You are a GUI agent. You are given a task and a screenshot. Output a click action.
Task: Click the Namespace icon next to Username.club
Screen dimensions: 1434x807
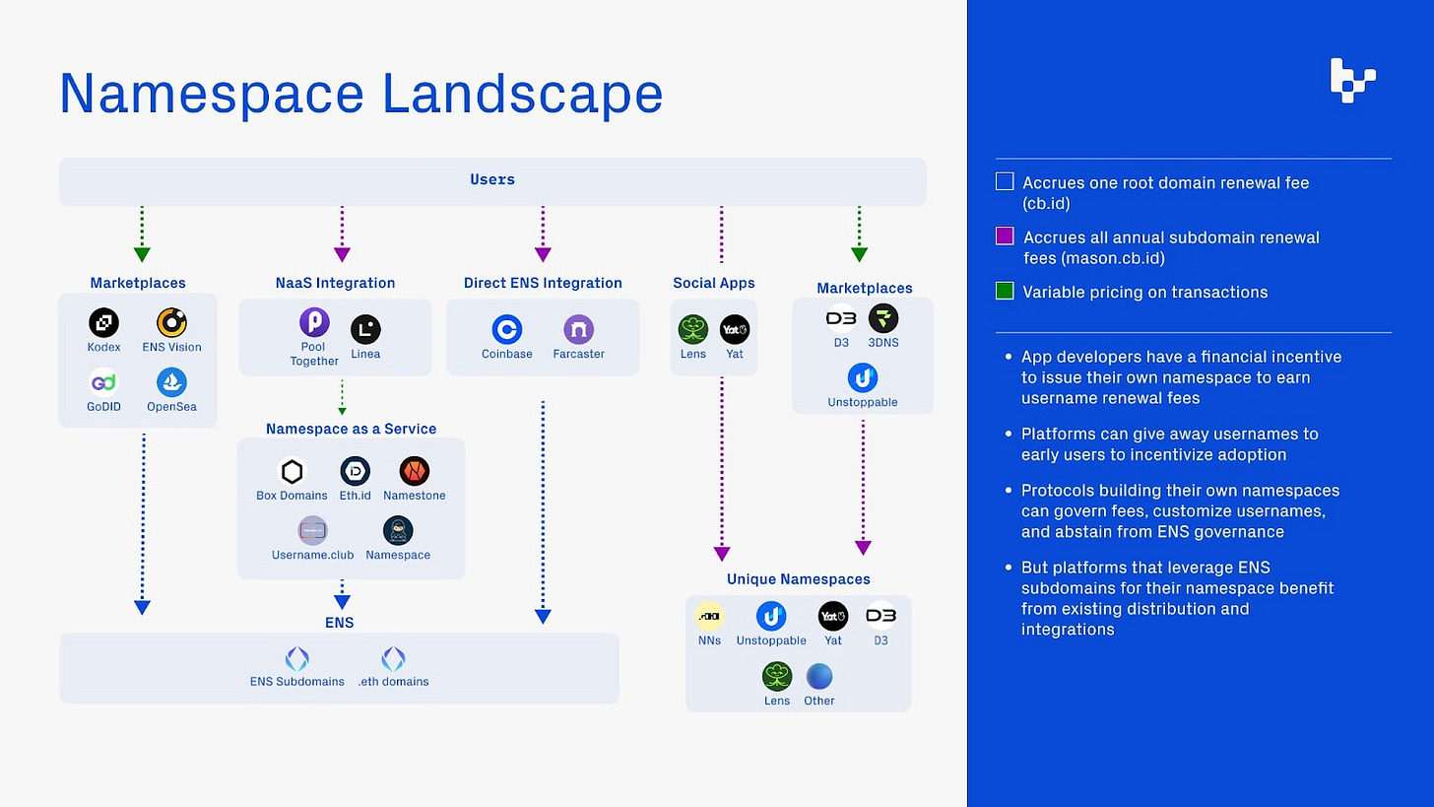398,530
